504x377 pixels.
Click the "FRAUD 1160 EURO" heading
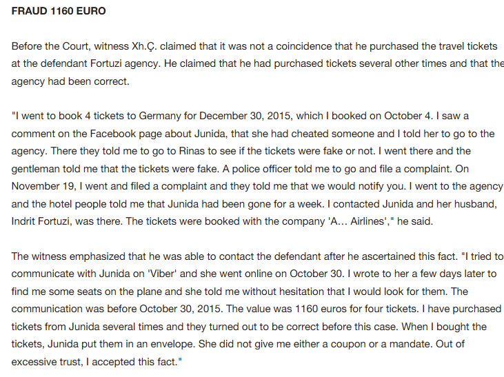[x=59, y=12]
